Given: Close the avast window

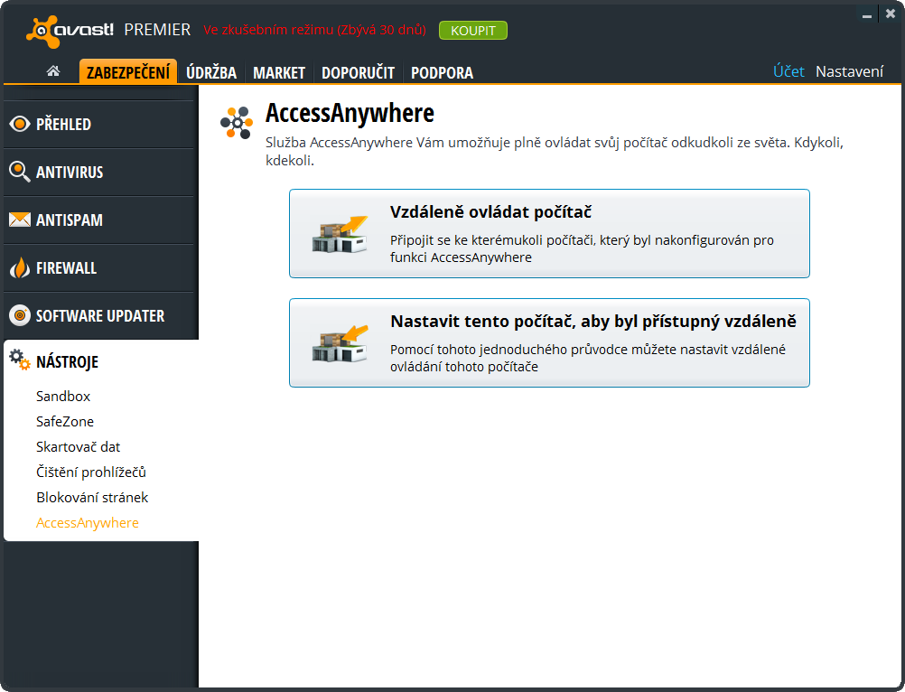Looking at the screenshot, I should tap(891, 14).
